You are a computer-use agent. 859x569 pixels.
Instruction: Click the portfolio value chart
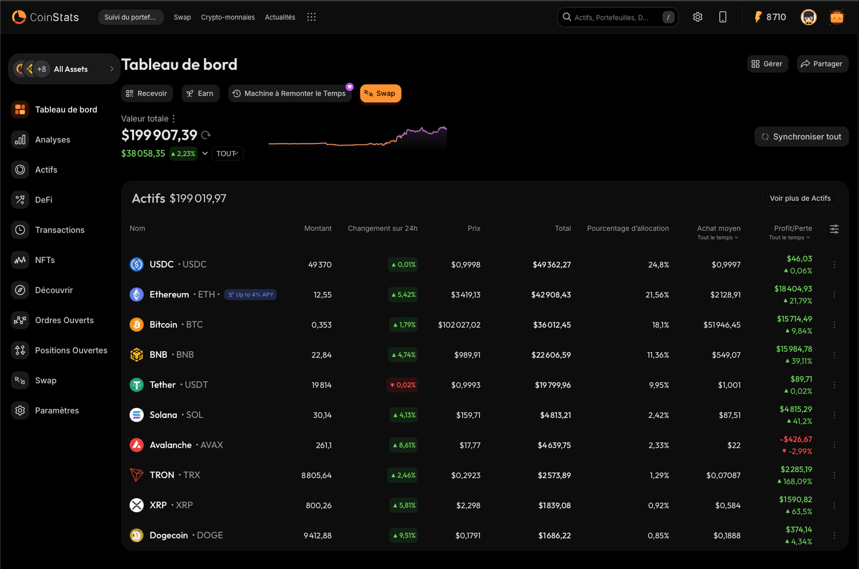(x=358, y=138)
